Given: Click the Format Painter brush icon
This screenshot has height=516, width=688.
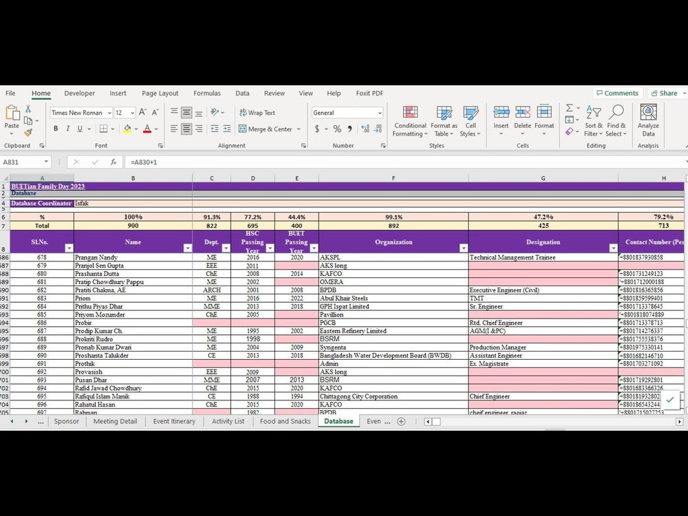Looking at the screenshot, I should 28,132.
